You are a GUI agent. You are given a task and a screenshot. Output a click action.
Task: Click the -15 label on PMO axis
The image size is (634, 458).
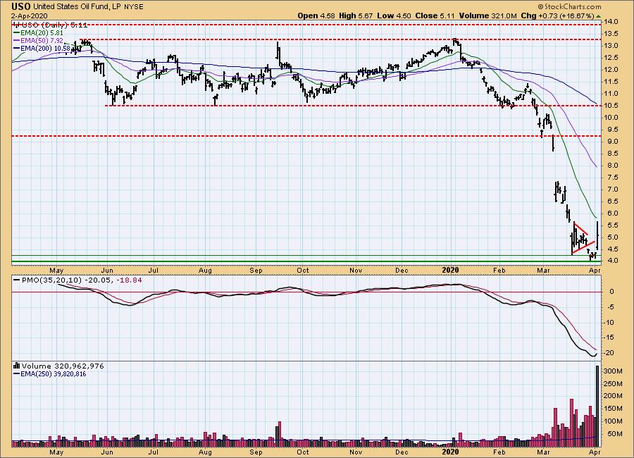point(610,338)
